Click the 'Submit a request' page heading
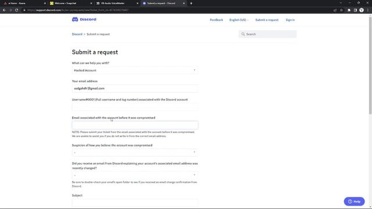The height and width of the screenshot is (209, 372). tap(95, 52)
